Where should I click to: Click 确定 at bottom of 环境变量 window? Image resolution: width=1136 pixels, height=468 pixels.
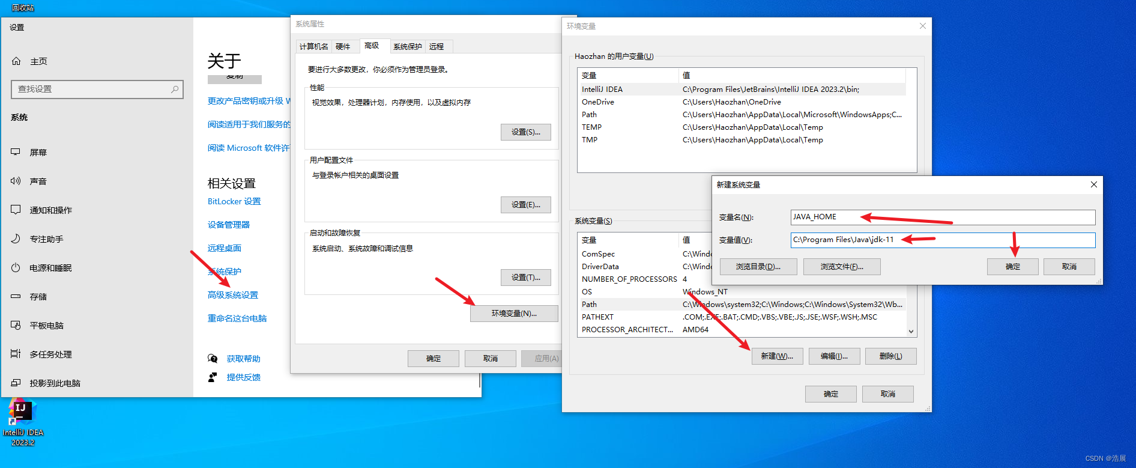(x=831, y=394)
